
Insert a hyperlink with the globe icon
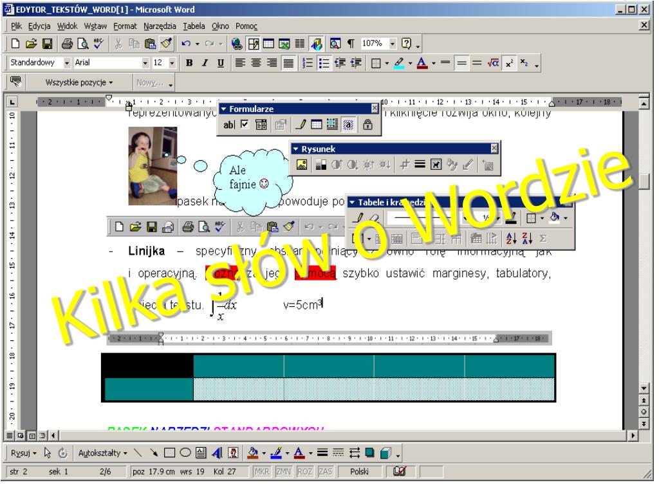click(237, 44)
